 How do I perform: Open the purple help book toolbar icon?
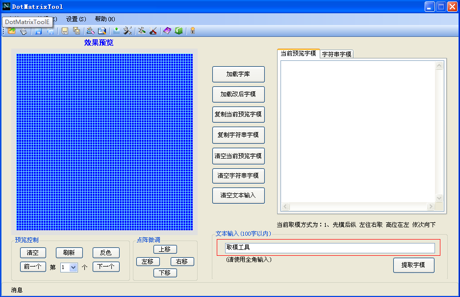coord(167,30)
